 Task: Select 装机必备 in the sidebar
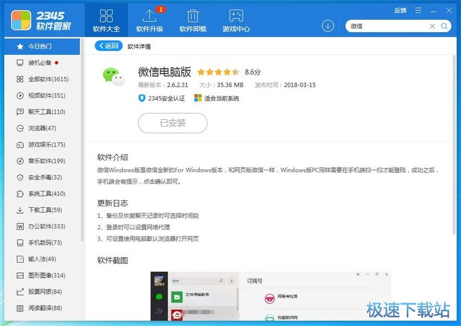pos(42,62)
